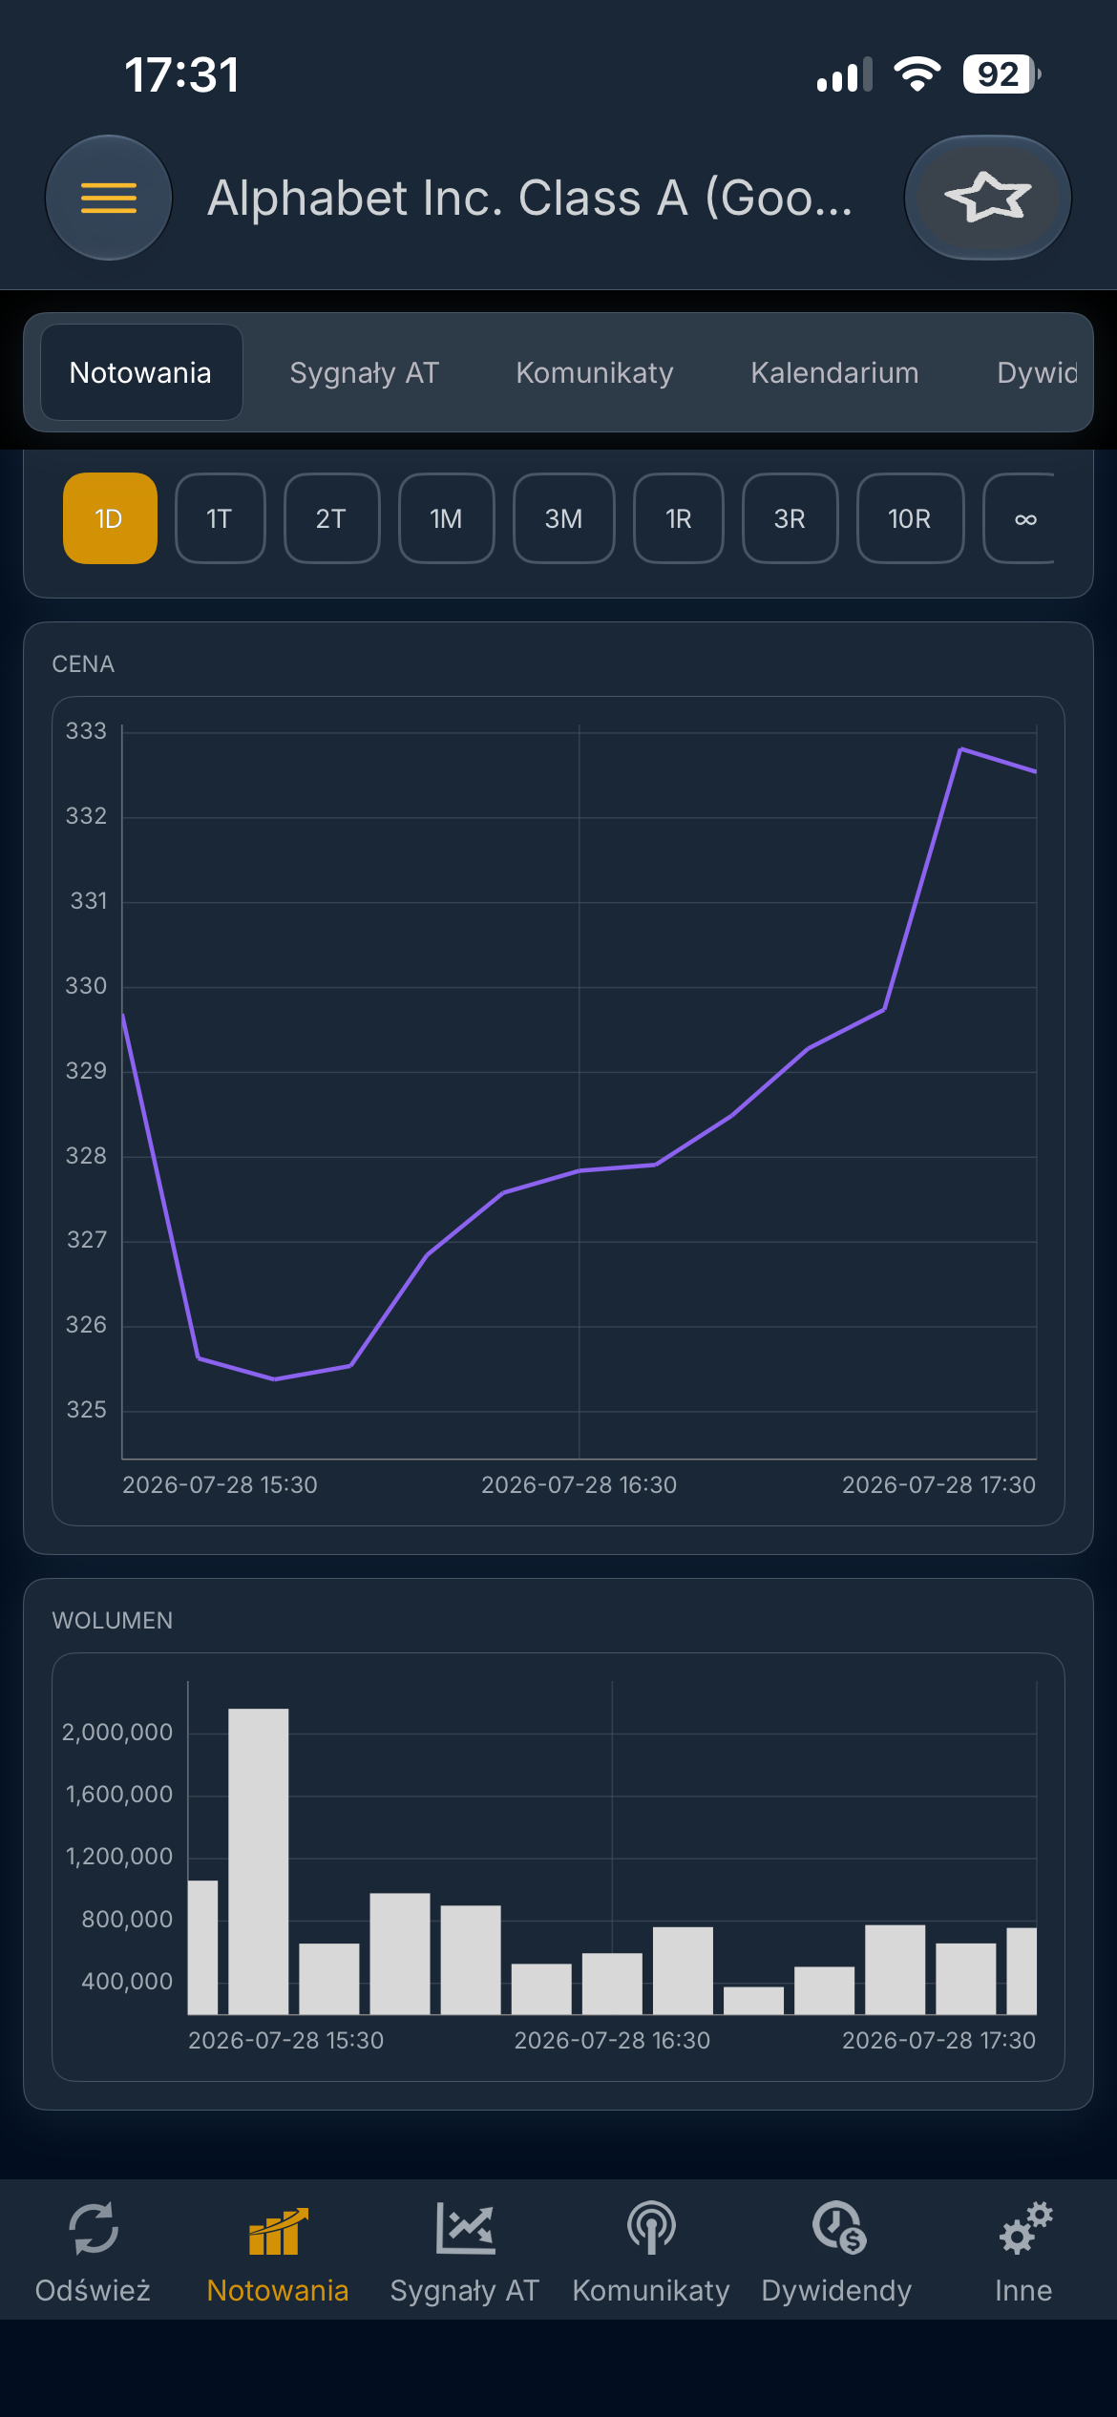1117x2417 pixels.
Task: Select the 1R time range
Action: coord(679,518)
